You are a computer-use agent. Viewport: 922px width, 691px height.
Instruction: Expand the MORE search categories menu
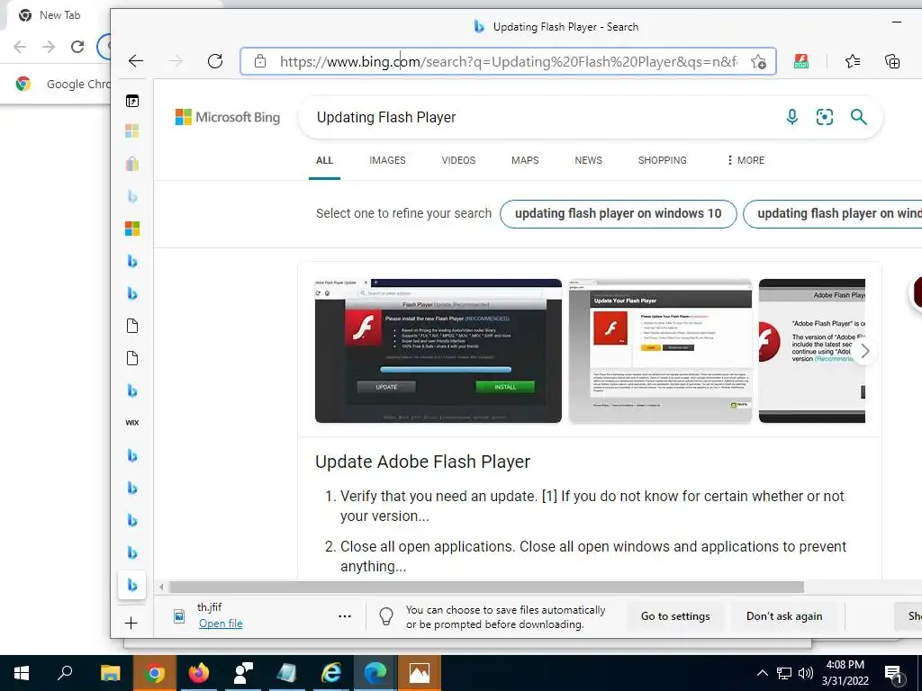click(746, 160)
